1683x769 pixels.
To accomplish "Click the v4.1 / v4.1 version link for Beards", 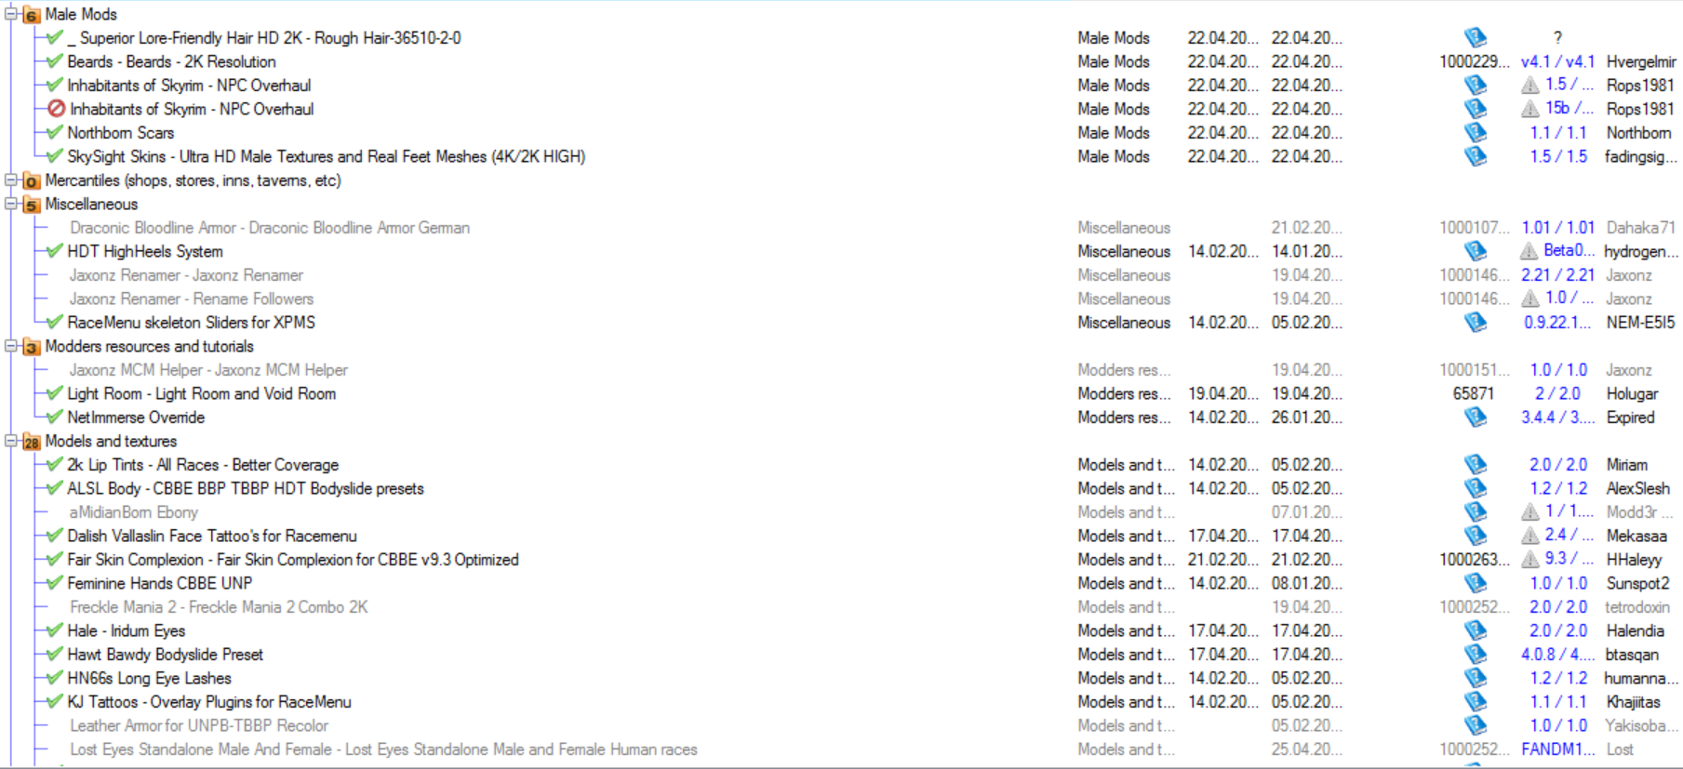I will [1556, 61].
